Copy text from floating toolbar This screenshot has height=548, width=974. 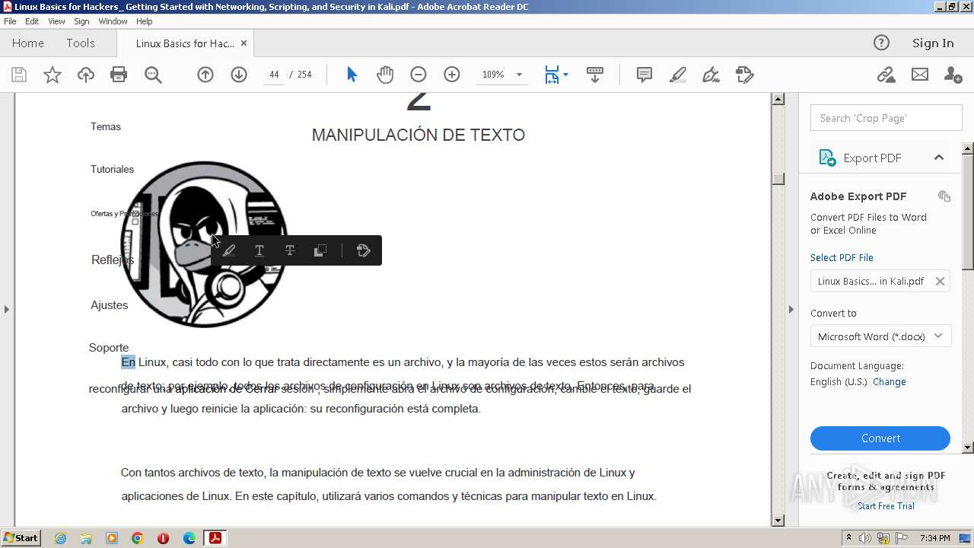point(320,250)
